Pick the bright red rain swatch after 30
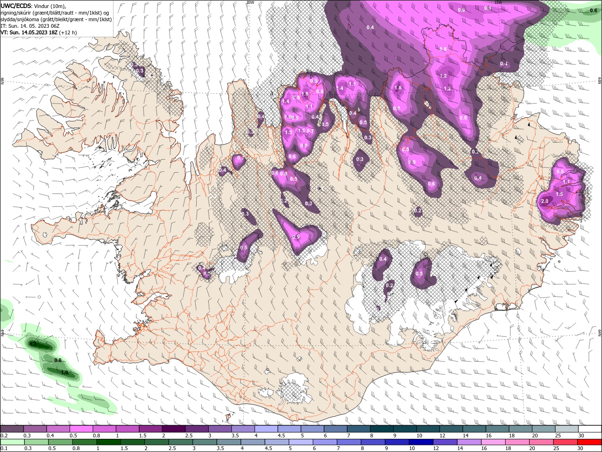Image resolution: width=602 pixels, height=452 pixels. (589, 442)
